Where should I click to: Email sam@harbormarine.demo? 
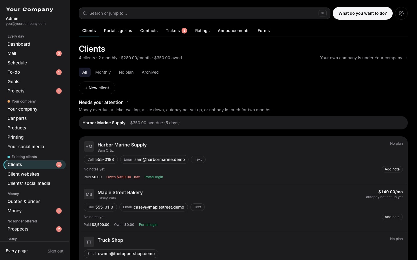[x=154, y=159]
